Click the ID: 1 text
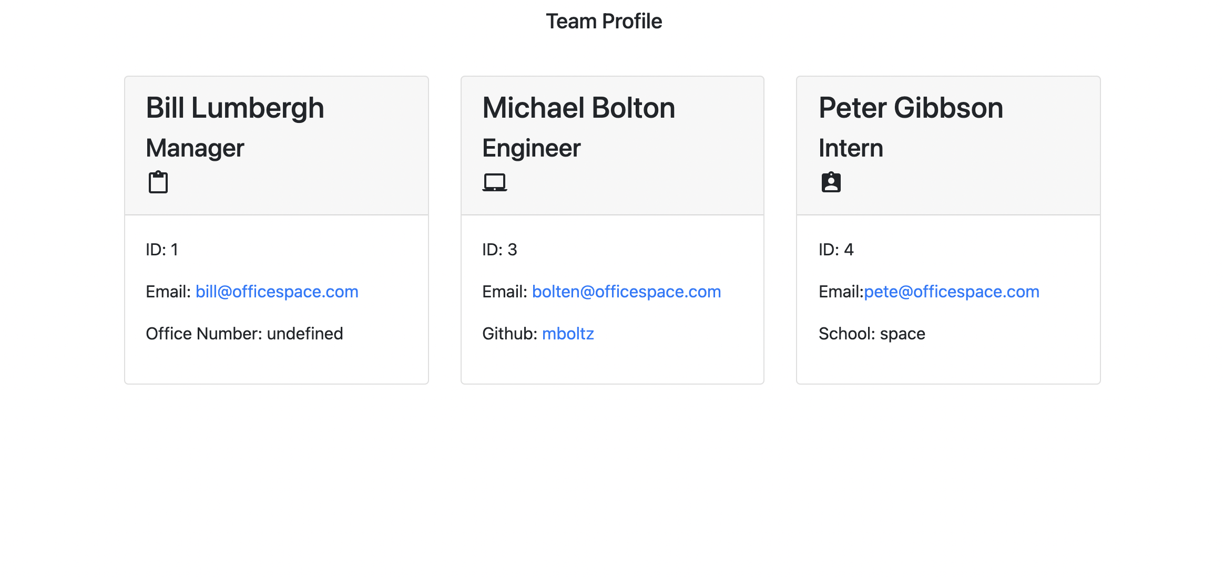The width and height of the screenshot is (1224, 579). point(162,250)
